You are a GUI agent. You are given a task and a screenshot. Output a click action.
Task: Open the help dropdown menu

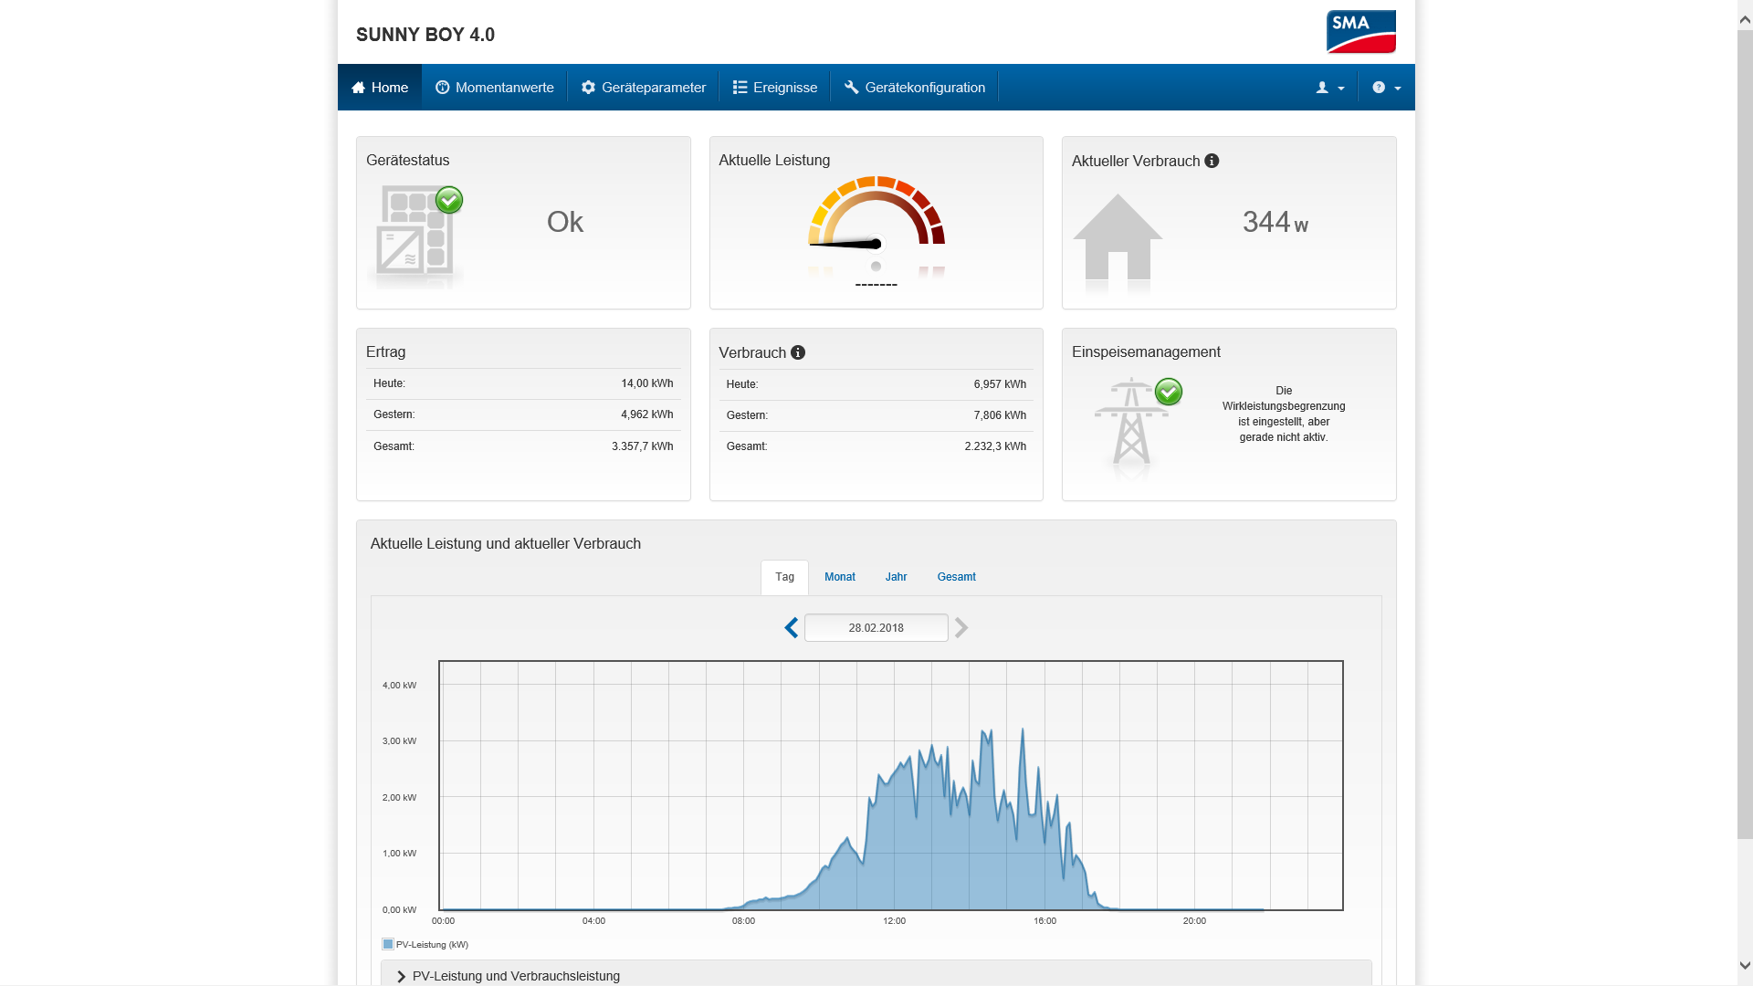[1386, 88]
